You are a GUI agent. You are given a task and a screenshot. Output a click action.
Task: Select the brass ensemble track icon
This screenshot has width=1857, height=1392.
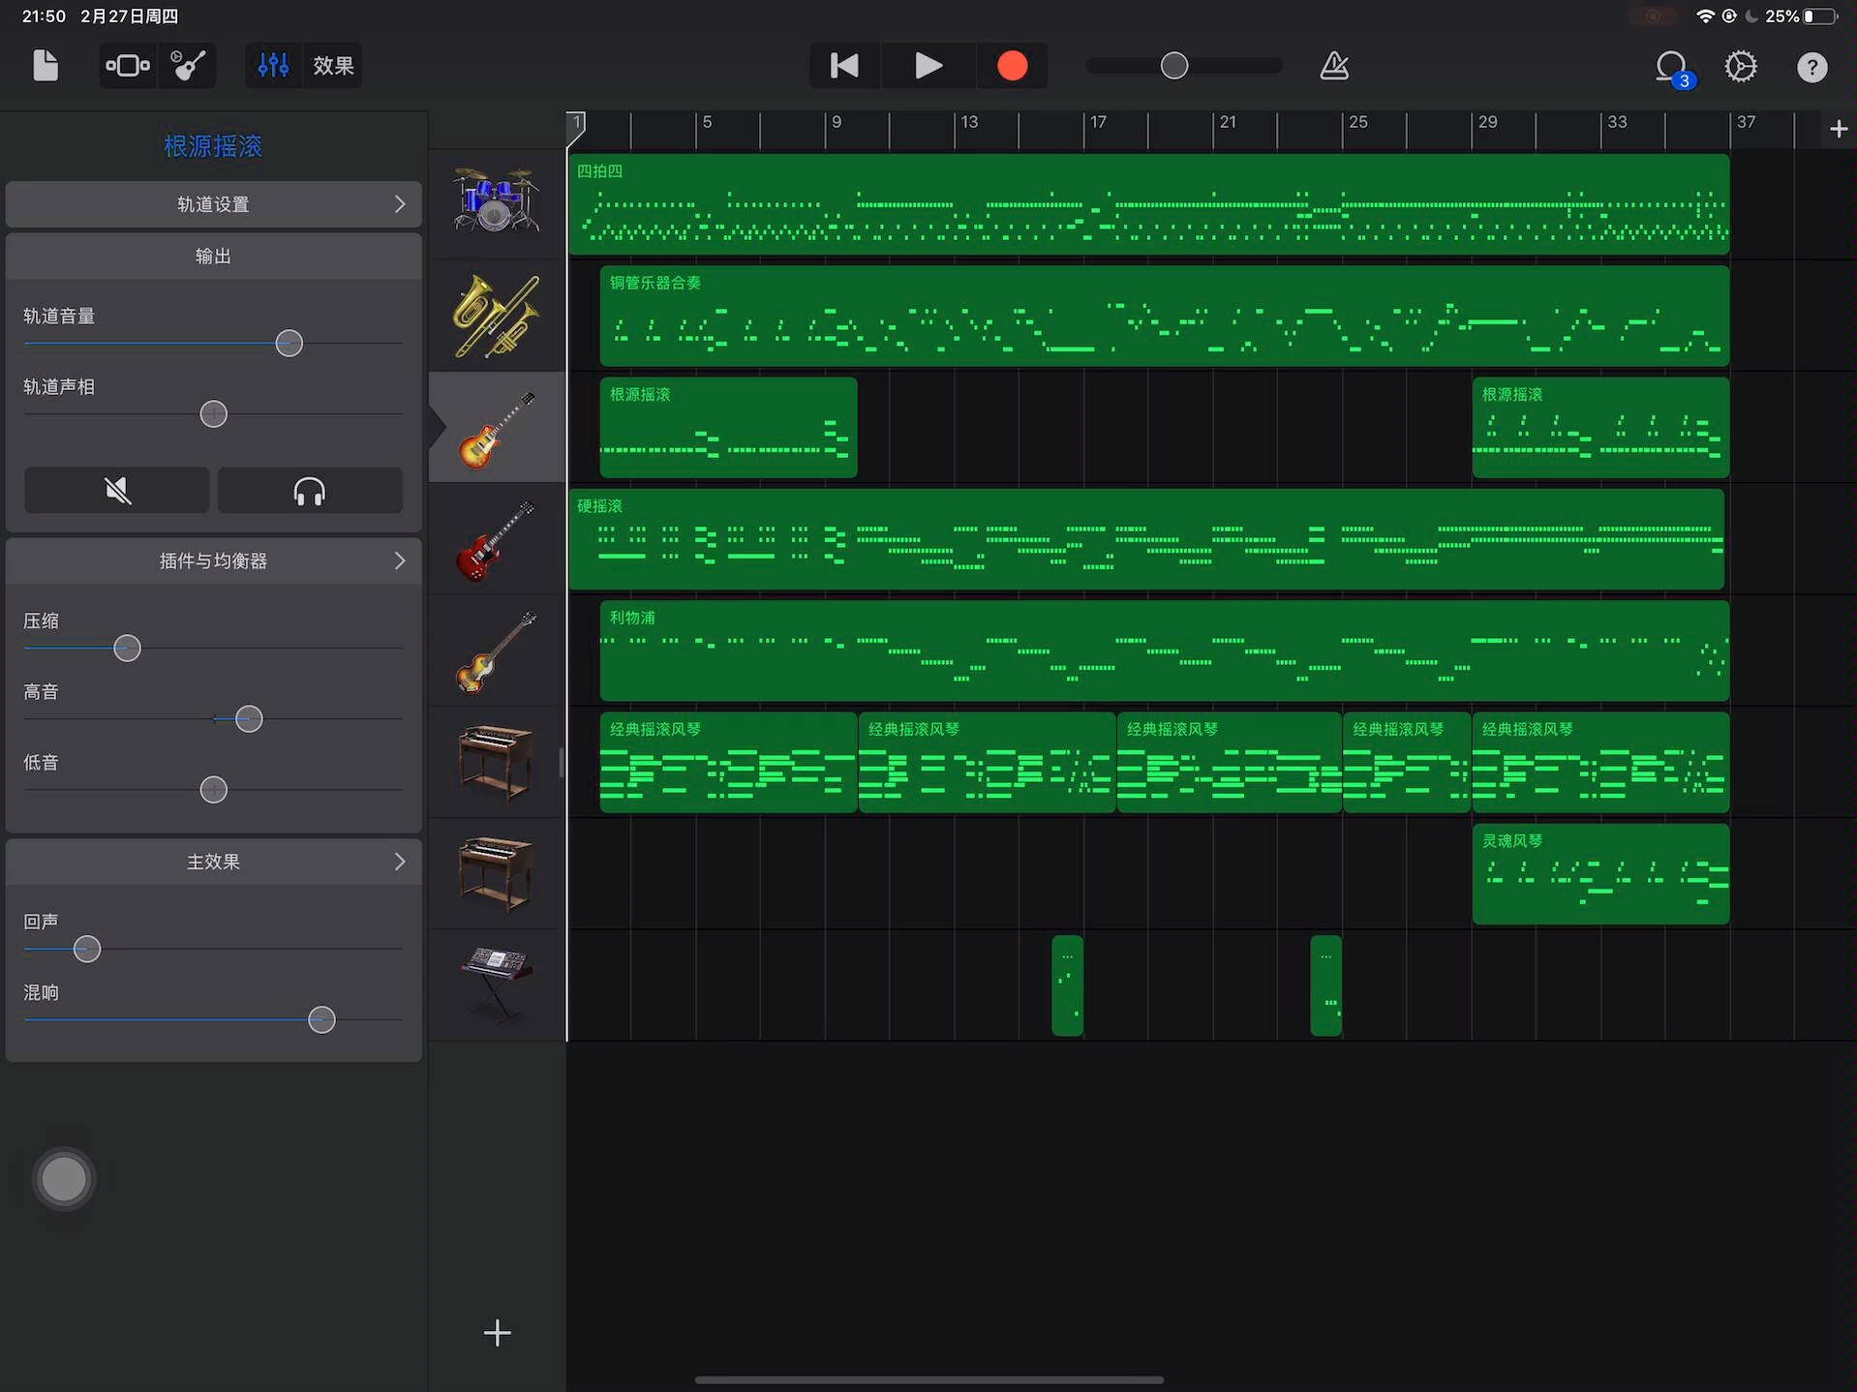tap(496, 316)
